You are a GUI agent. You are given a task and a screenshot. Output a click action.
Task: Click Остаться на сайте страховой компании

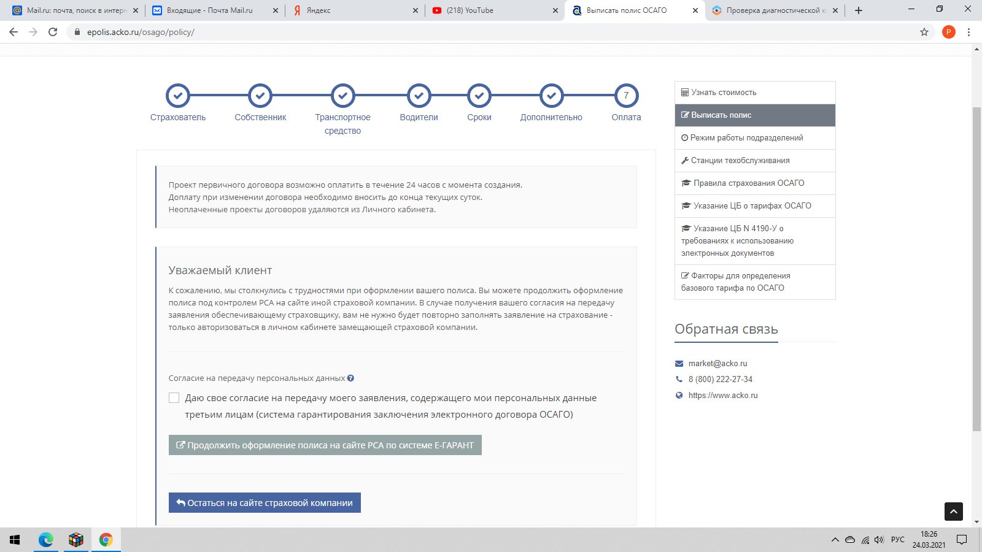click(265, 503)
